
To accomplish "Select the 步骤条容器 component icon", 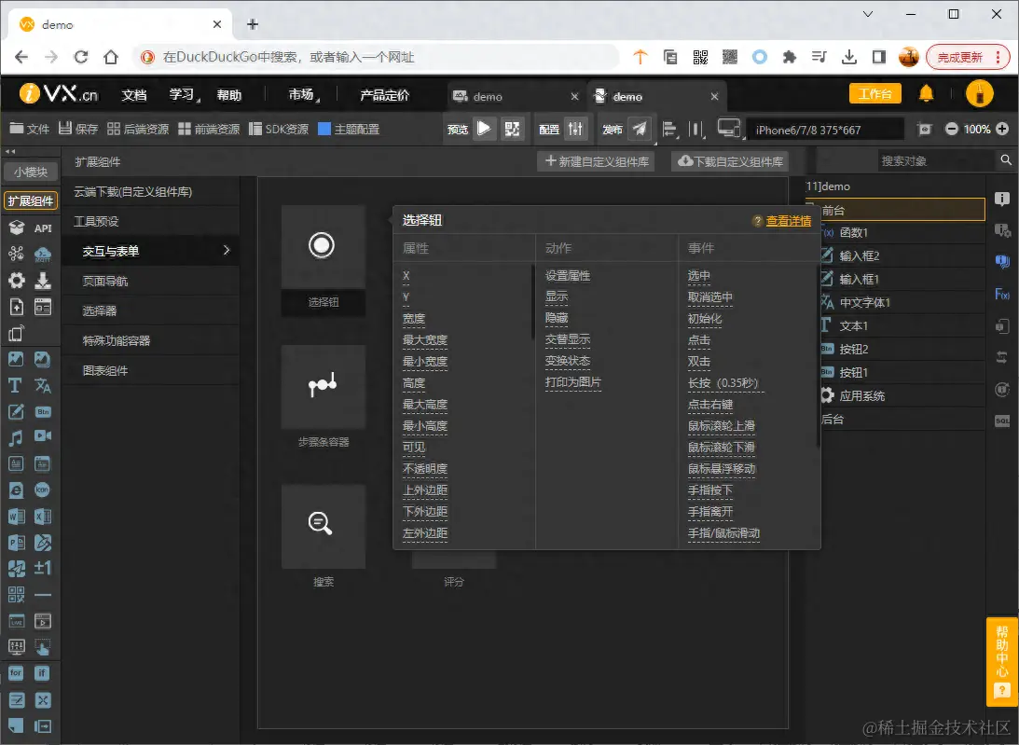I will tap(323, 386).
